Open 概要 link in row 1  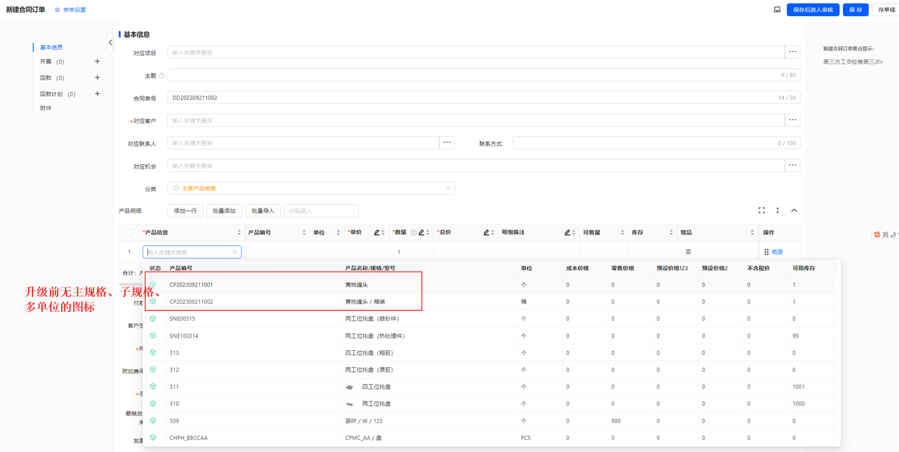click(x=777, y=252)
